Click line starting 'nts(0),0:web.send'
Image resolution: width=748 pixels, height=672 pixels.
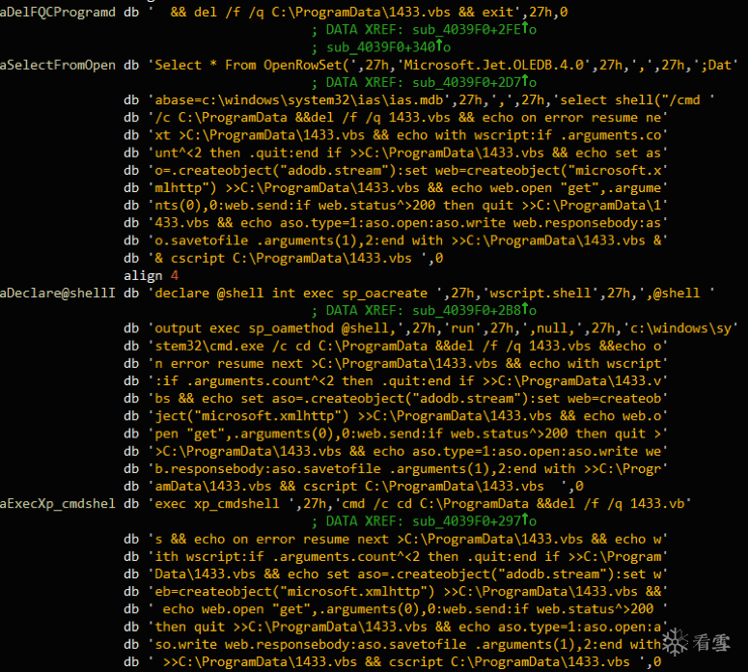tap(396, 206)
